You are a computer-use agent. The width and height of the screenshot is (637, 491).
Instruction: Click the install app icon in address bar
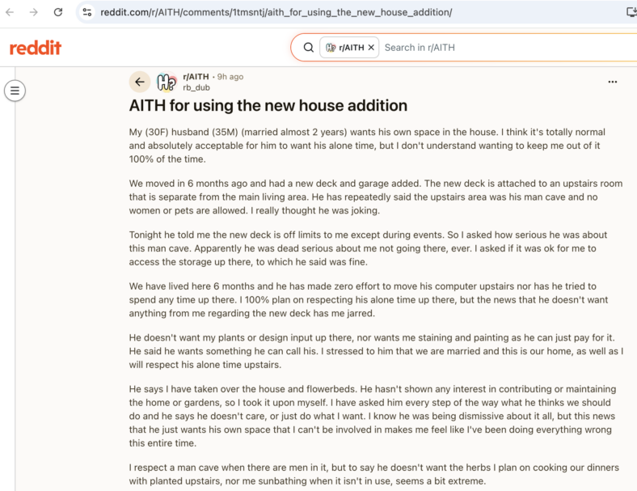point(631,12)
